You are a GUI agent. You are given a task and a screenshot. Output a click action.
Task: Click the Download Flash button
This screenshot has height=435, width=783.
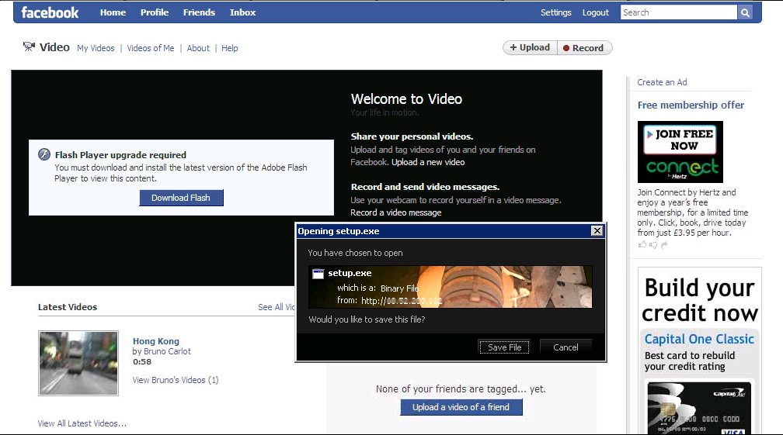tap(181, 198)
